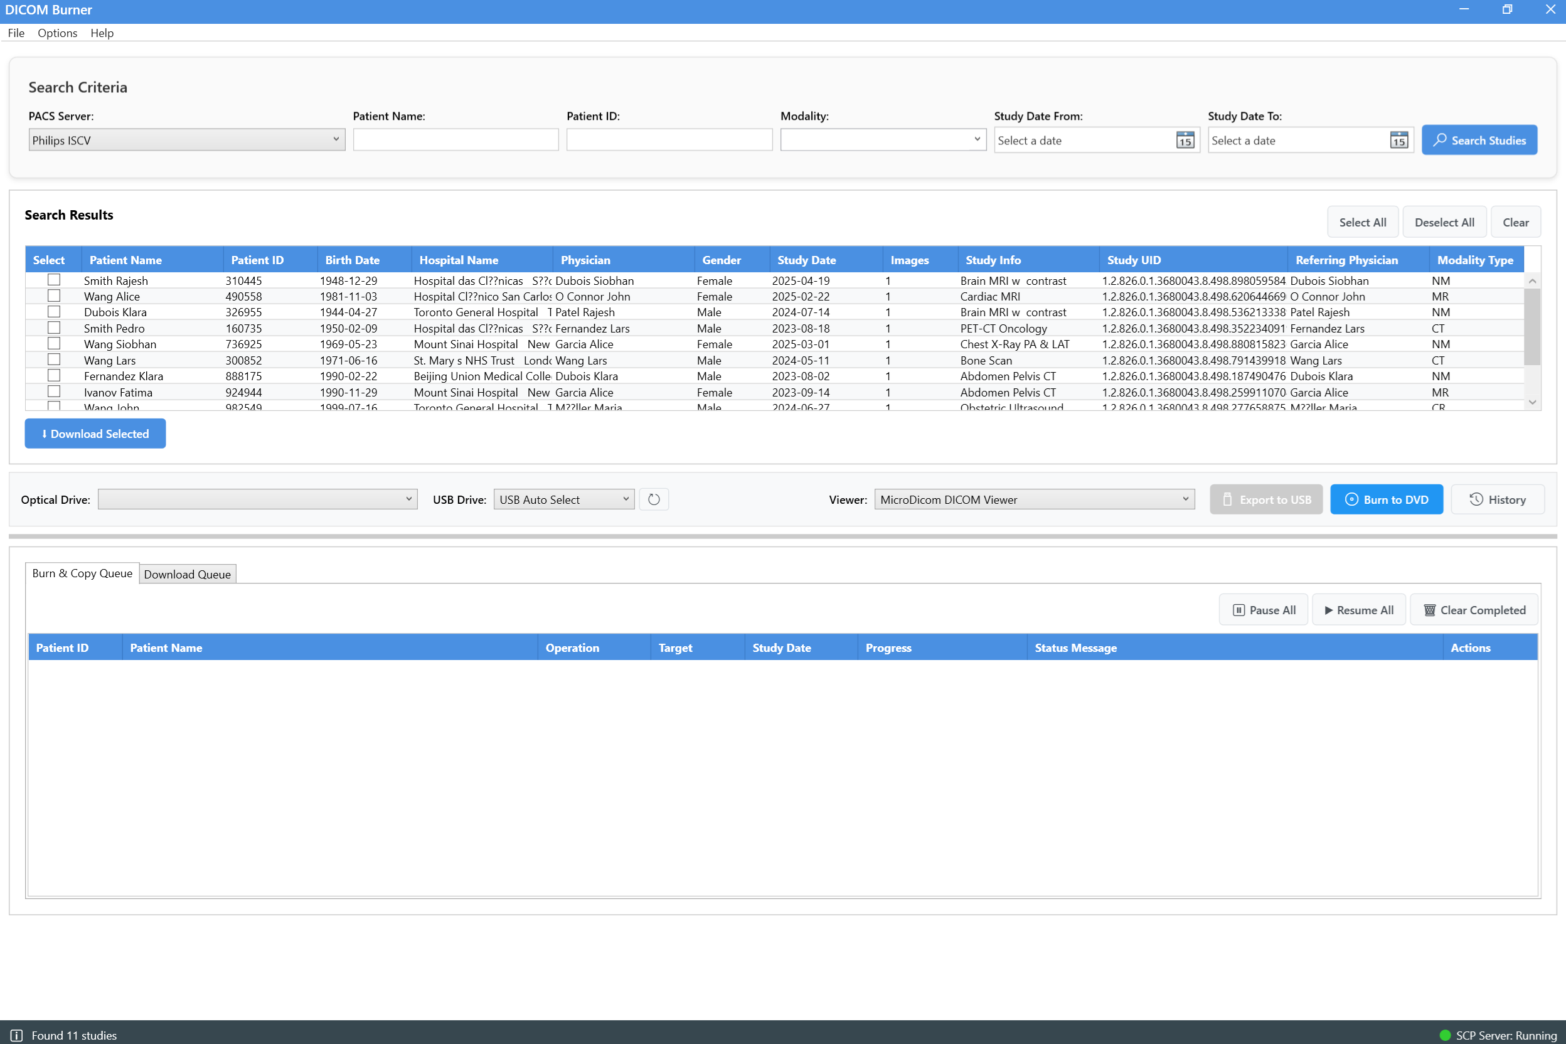This screenshot has height=1044, width=1566.
Task: Click the Hospital Name column header
Action: 482,260
